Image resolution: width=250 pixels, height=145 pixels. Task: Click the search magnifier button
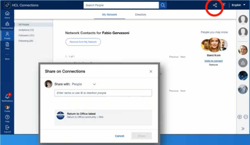coord(163,5)
